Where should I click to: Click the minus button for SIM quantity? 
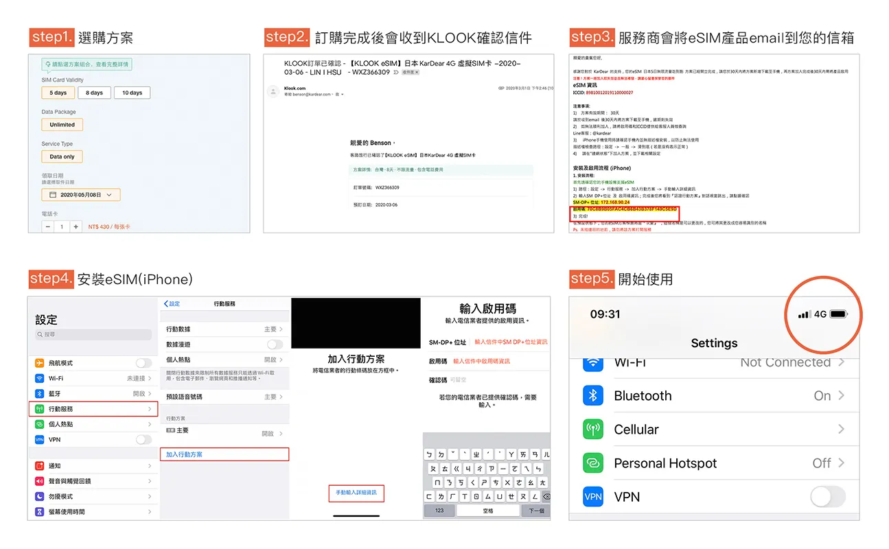[x=48, y=226]
